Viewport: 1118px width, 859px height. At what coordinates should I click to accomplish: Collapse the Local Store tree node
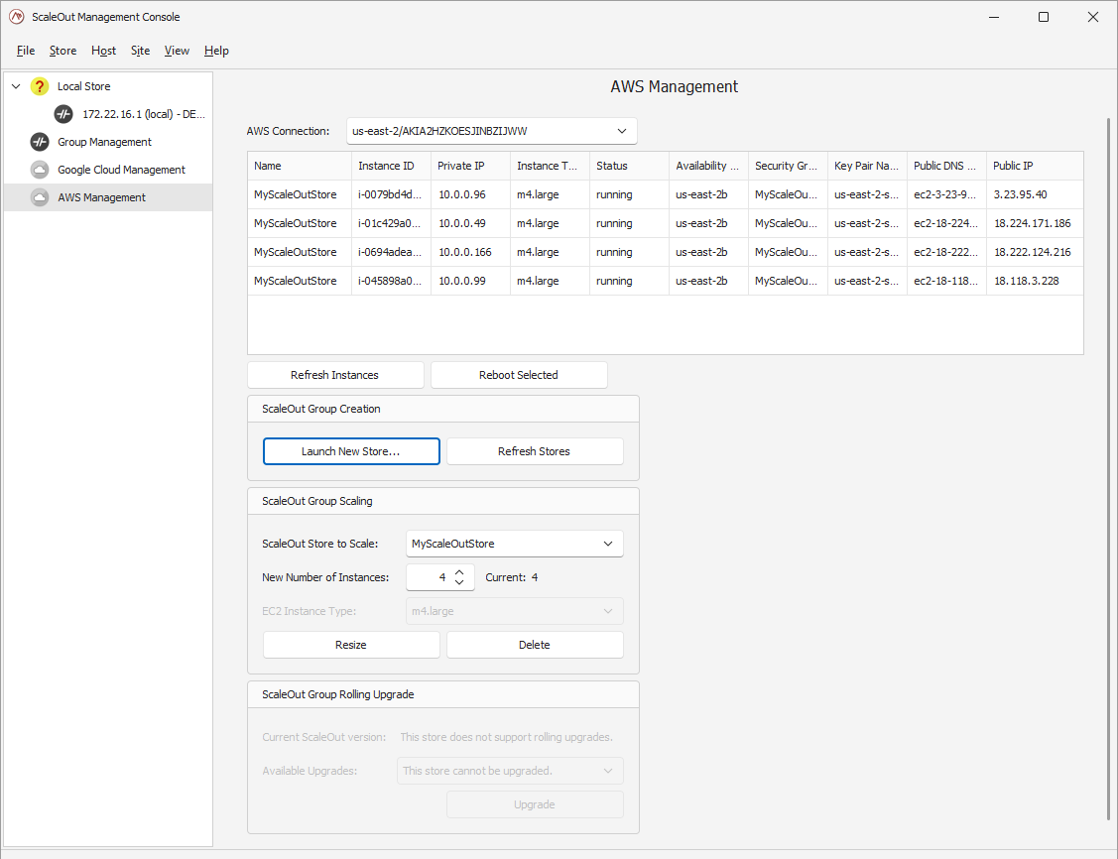click(16, 86)
